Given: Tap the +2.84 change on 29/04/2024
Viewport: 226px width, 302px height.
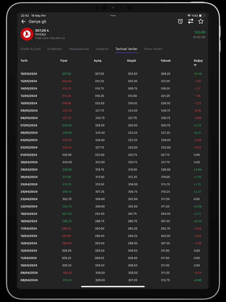Looking at the screenshot, I should coord(198,170).
